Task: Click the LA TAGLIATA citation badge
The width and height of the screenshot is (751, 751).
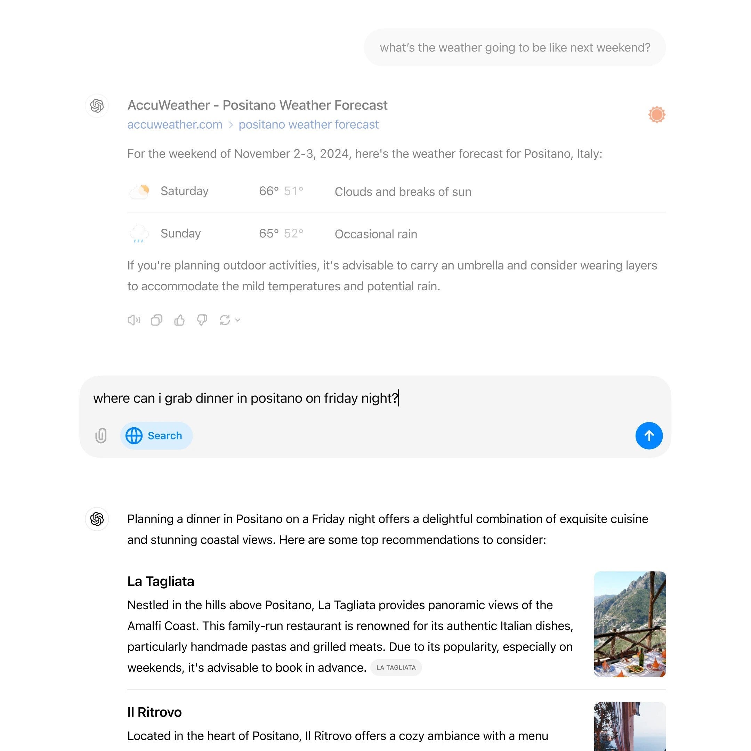Action: tap(396, 667)
